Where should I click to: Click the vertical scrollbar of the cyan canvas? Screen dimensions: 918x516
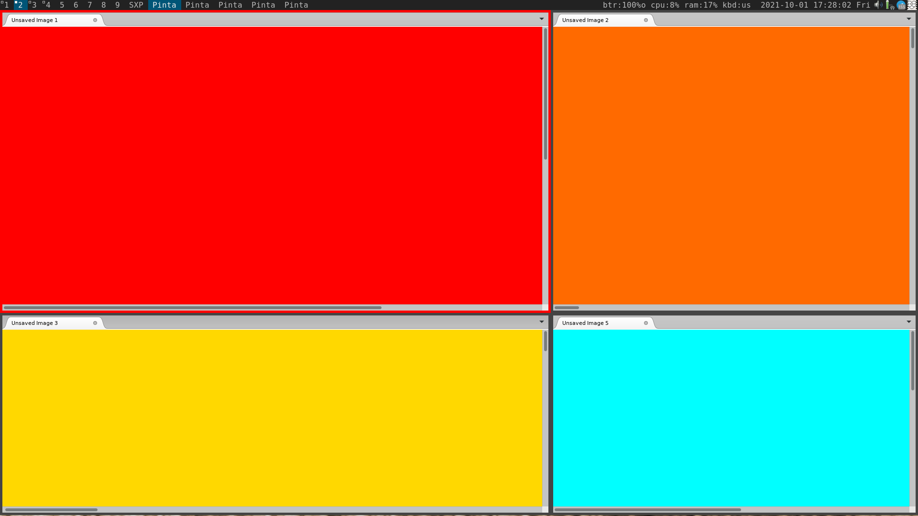coord(912,361)
